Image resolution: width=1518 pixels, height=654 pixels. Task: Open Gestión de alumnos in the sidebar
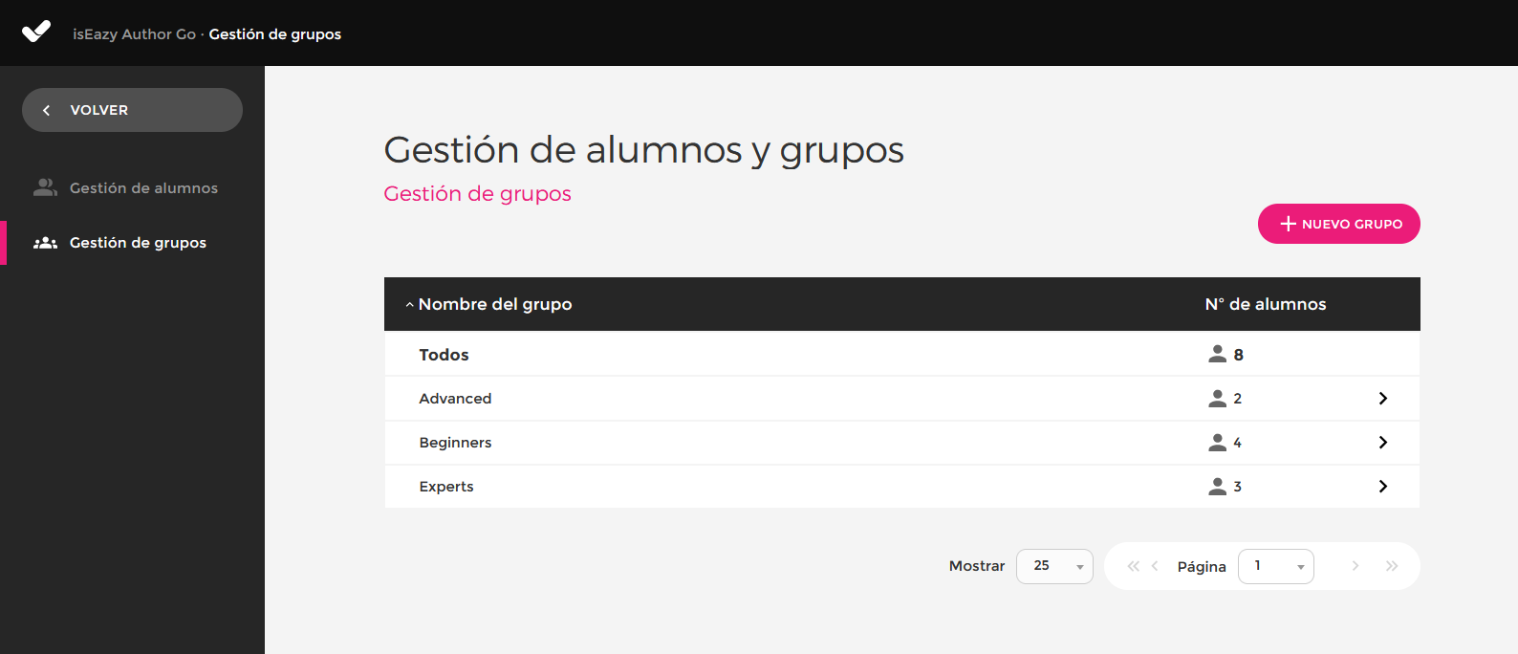point(143,188)
